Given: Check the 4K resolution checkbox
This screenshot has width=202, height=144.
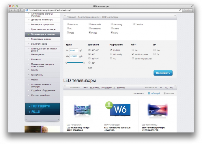Looking at the screenshot, I should 111,58.
